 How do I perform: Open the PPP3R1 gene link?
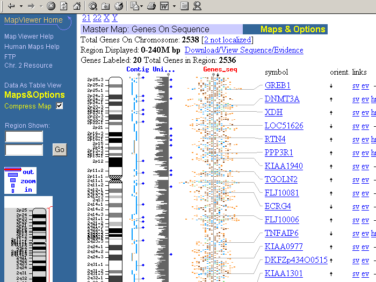279,153
